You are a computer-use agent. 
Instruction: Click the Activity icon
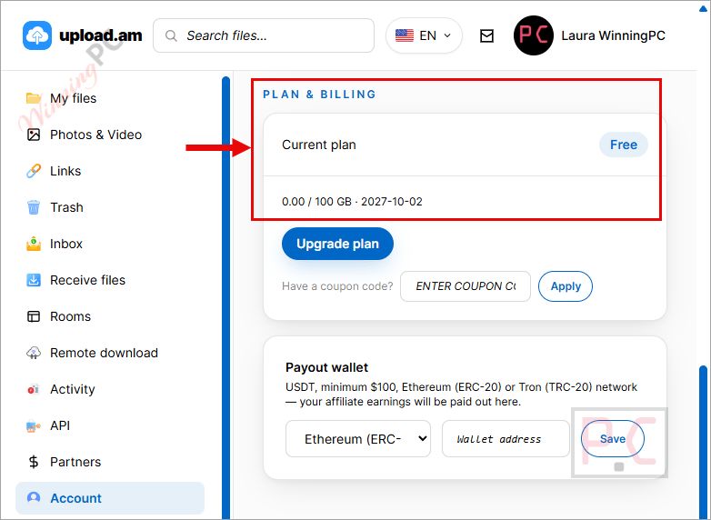point(34,389)
